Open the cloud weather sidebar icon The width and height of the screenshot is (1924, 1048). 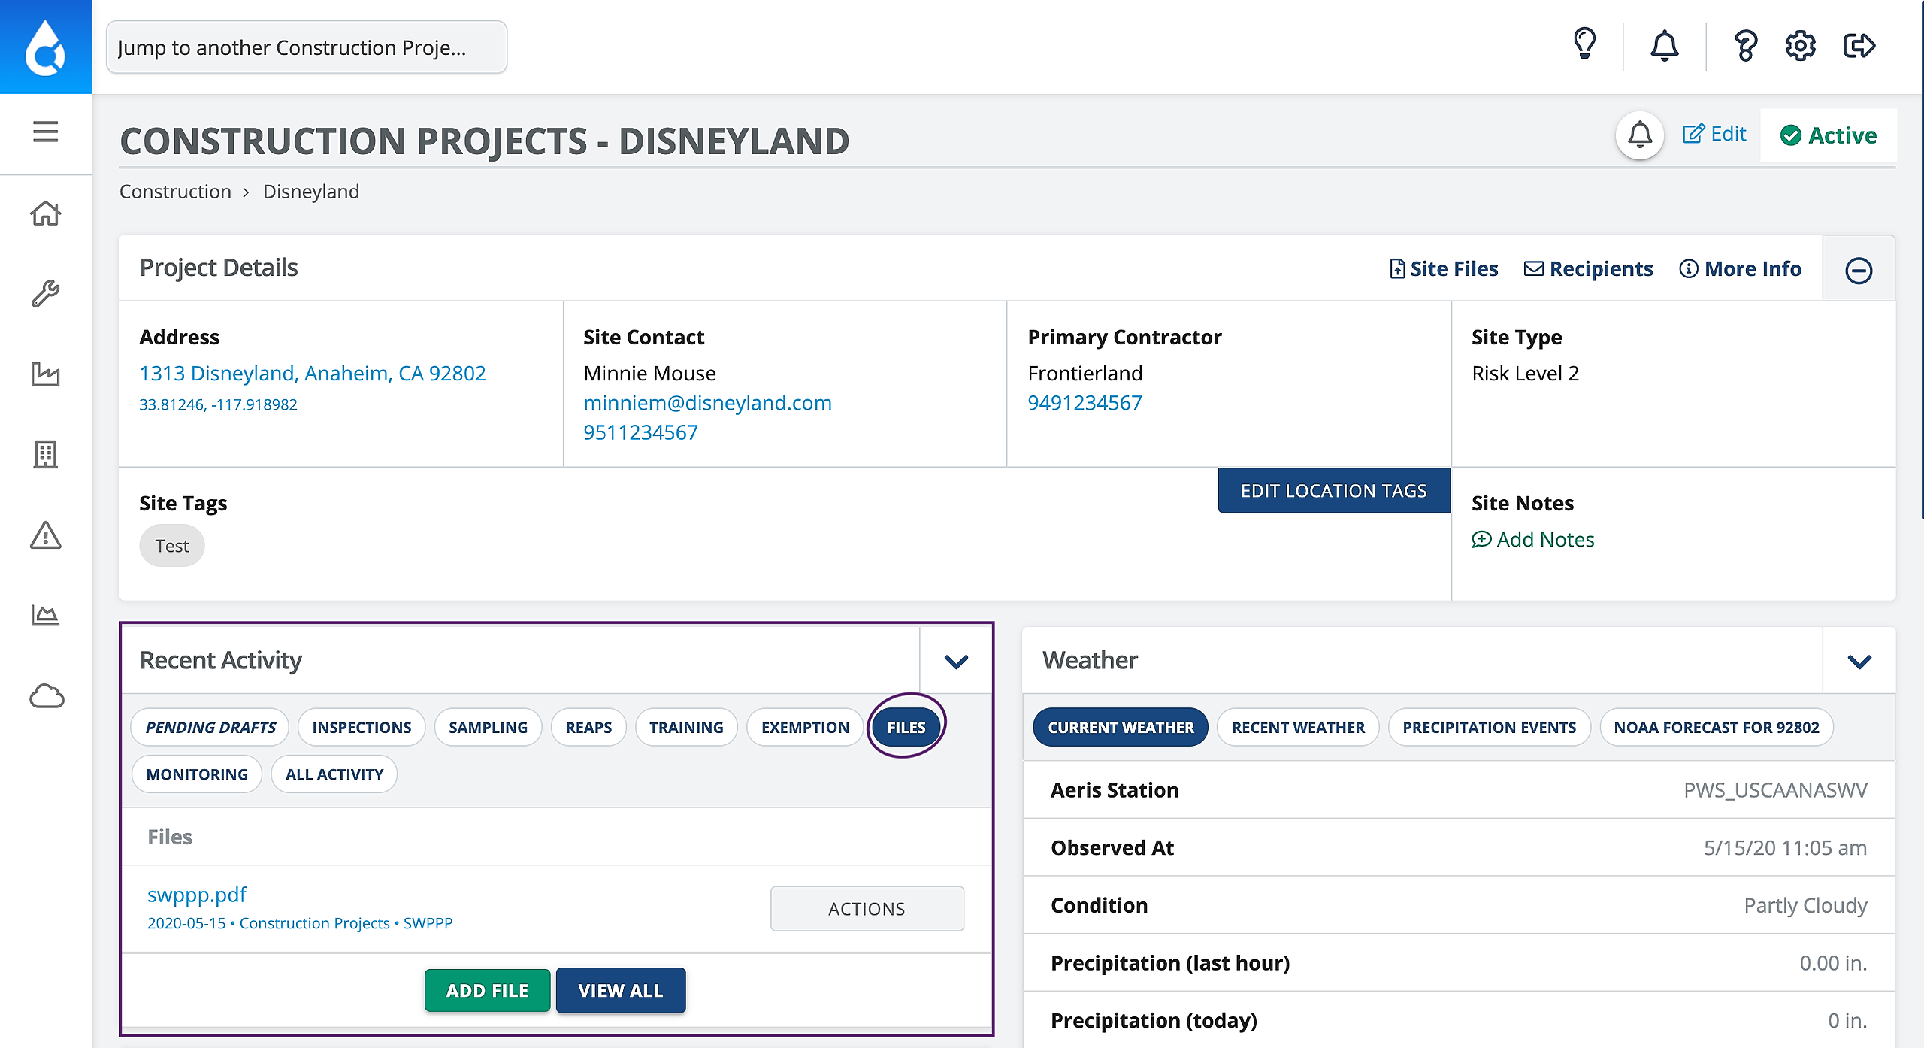click(46, 696)
